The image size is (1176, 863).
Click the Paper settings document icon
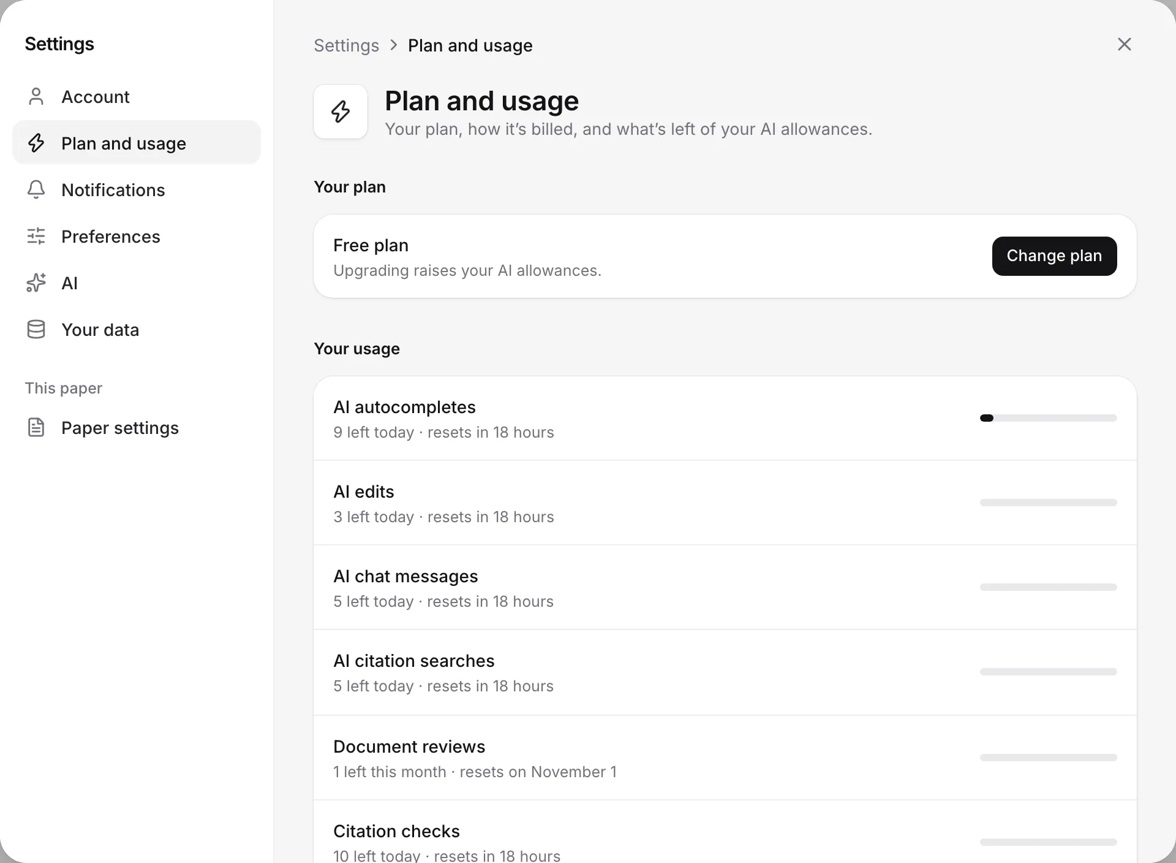coord(36,427)
